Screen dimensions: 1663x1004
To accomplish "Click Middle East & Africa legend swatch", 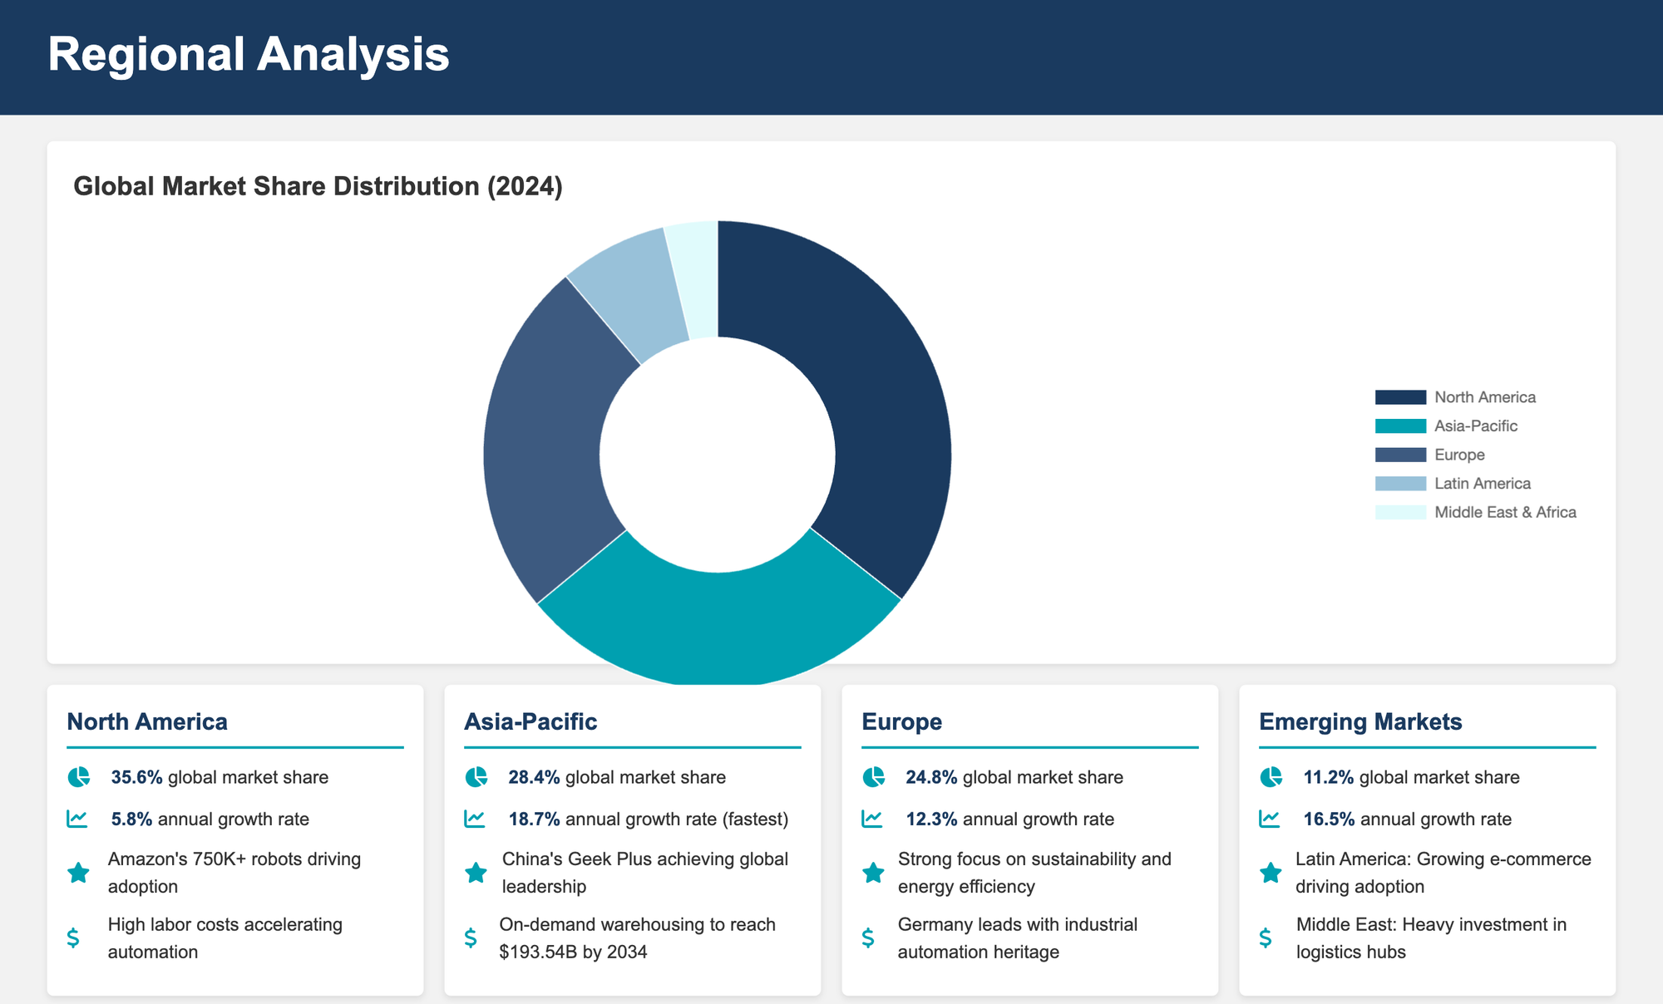I will (x=1400, y=512).
